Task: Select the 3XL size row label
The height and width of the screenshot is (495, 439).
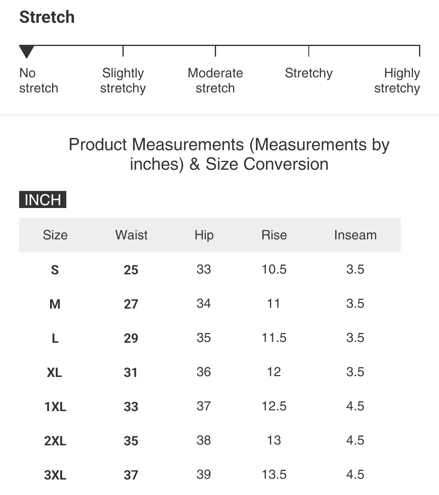Action: point(55,475)
